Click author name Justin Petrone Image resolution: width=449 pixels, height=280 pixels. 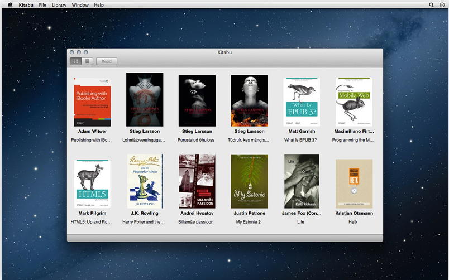250,214
